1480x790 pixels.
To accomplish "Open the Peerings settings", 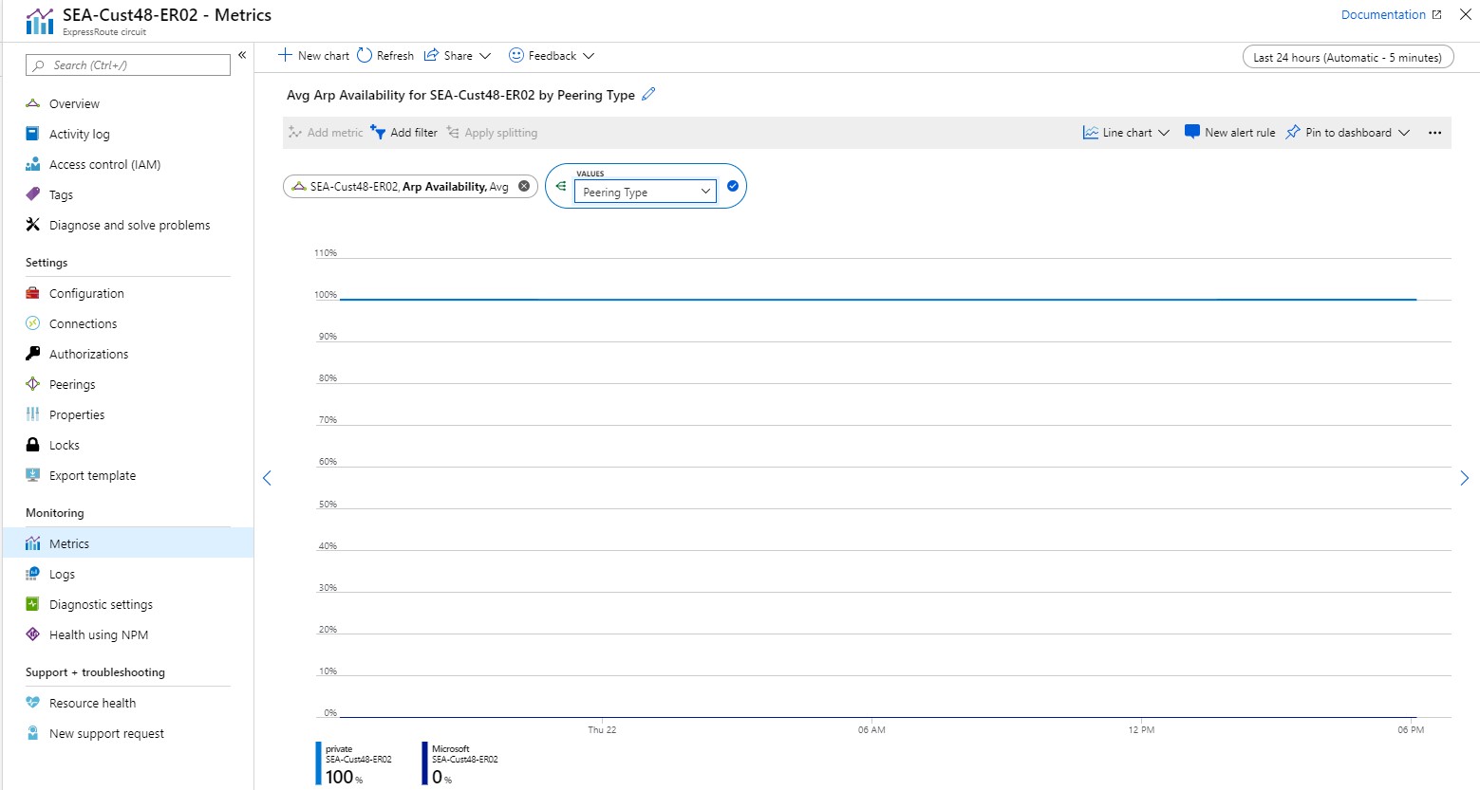I will [x=70, y=384].
